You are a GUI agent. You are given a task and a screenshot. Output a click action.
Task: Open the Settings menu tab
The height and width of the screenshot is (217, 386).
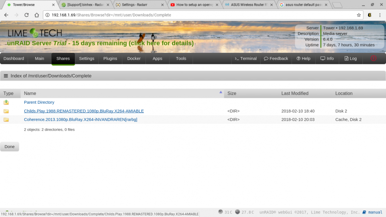(x=86, y=59)
